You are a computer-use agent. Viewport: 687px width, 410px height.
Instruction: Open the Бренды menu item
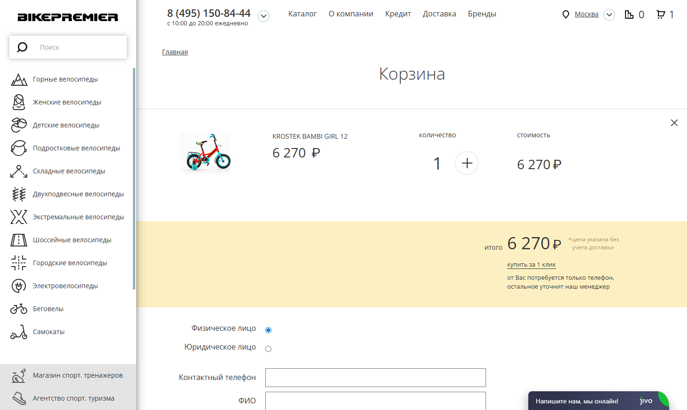click(x=482, y=14)
